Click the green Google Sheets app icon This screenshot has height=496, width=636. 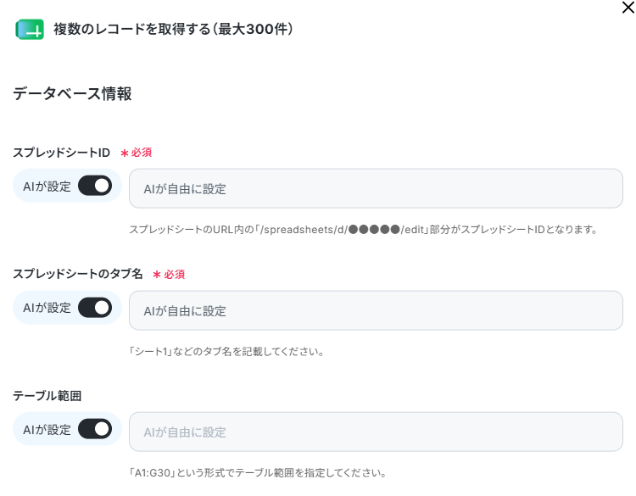point(30,29)
